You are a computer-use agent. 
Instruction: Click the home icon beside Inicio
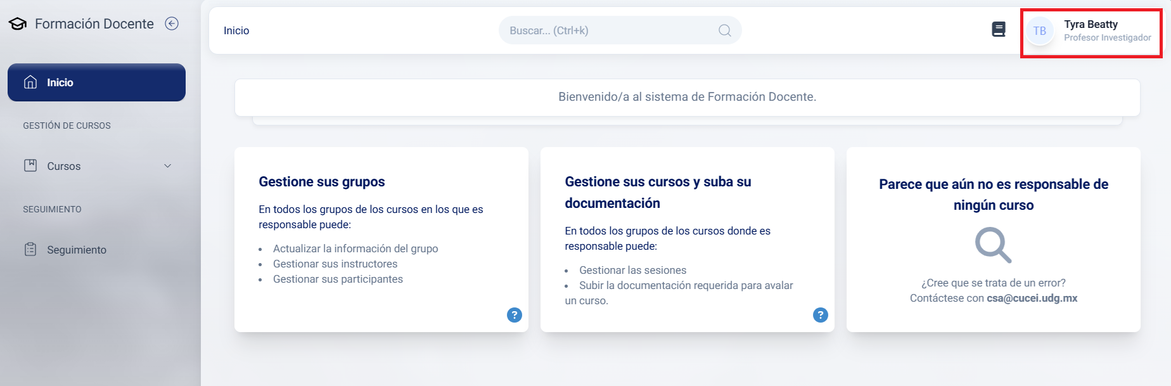click(30, 82)
